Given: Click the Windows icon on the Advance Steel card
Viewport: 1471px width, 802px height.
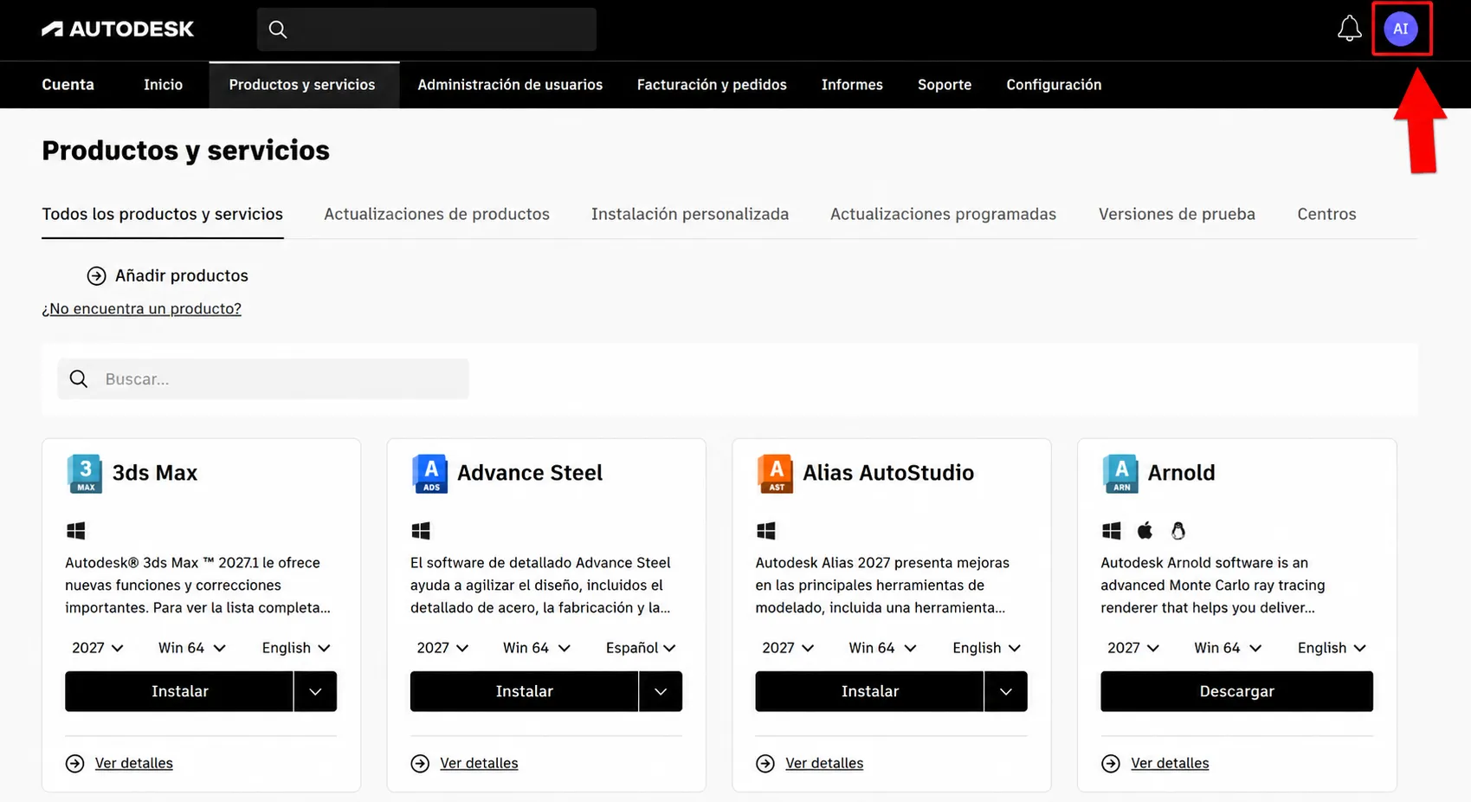Looking at the screenshot, I should [421, 530].
